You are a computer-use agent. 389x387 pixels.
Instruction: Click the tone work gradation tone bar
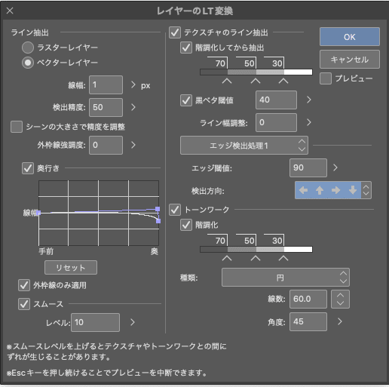(x=256, y=249)
